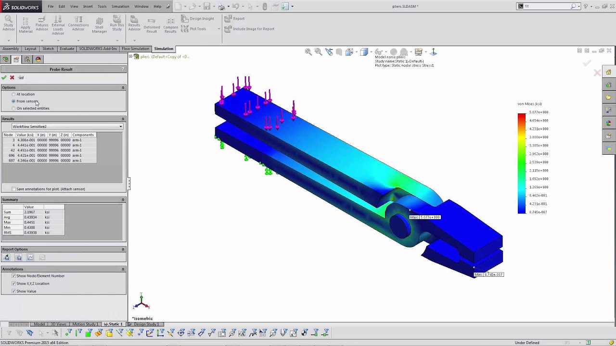
Task: Click the first Report Options save icon
Action: [x=6, y=258]
